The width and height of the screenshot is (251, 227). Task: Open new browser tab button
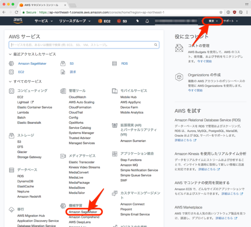pos(73,5)
